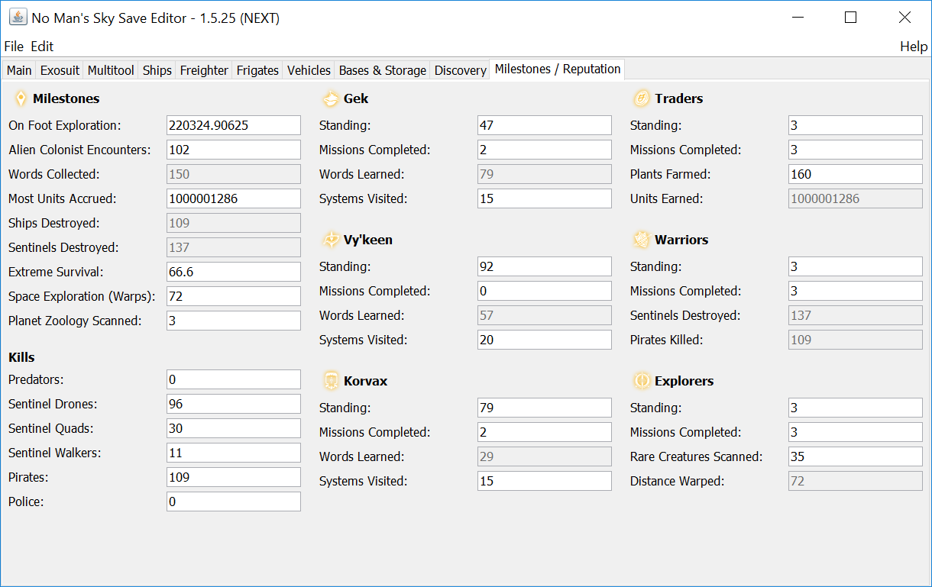Click the disabled Units Earned field
This screenshot has width=932, height=587.
(x=856, y=198)
